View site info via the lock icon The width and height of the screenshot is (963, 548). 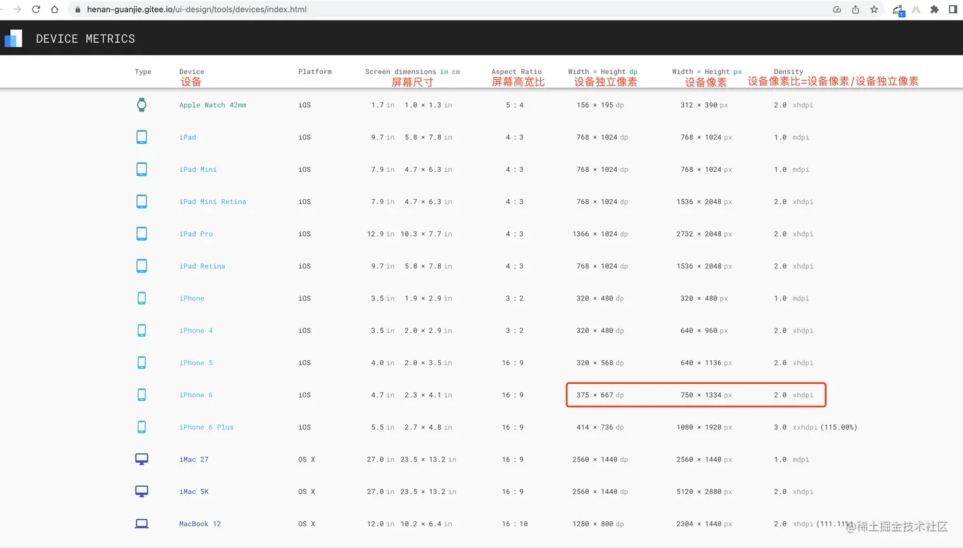coord(78,10)
